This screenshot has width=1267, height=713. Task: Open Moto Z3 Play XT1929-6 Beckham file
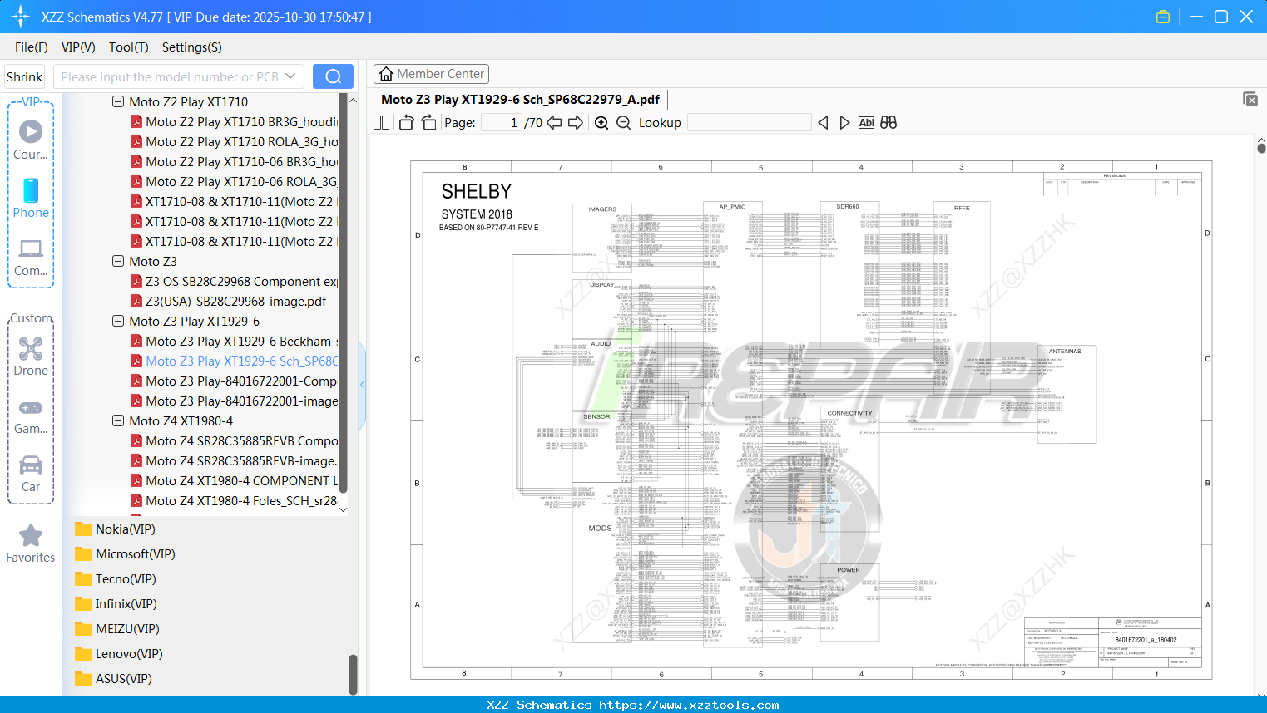tap(234, 341)
